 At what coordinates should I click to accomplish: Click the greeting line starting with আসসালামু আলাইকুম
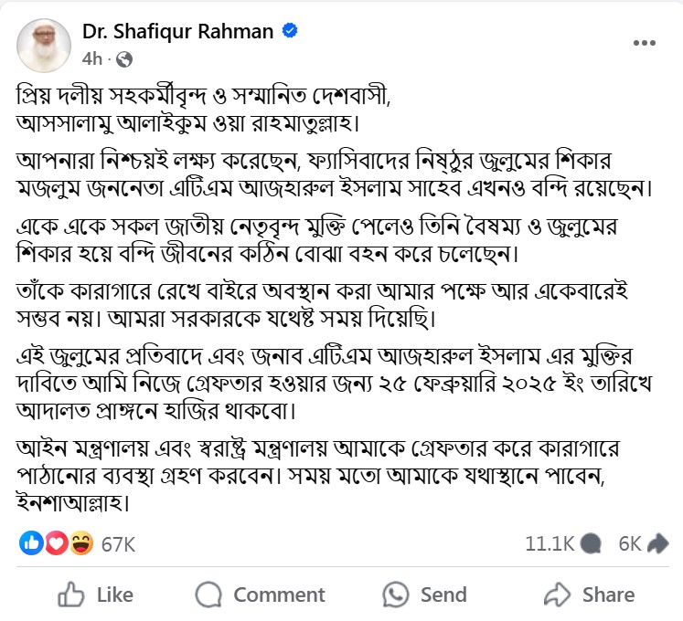(187, 123)
